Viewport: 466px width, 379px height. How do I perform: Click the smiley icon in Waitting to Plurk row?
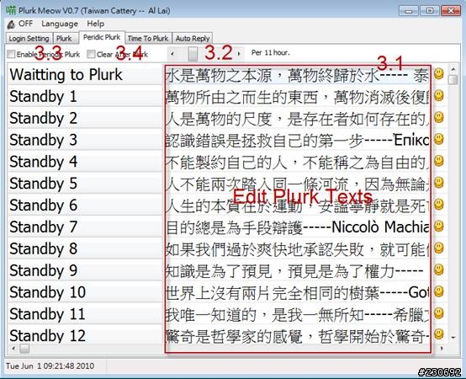[x=438, y=74]
